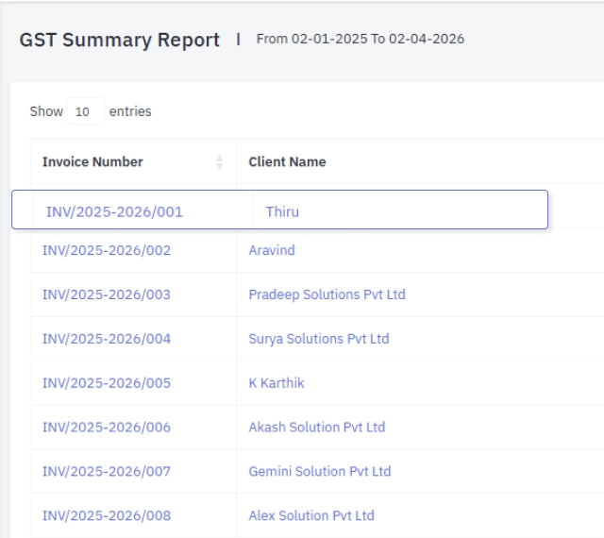Select invoice INV/2025-2026/007
The image size is (604, 538).
click(107, 471)
